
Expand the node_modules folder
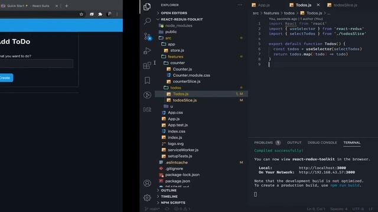pyautogui.click(x=178, y=25)
